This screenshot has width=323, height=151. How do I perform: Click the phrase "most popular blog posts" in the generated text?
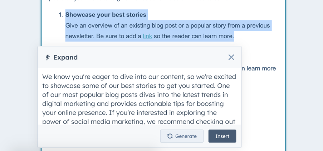(x=100, y=95)
